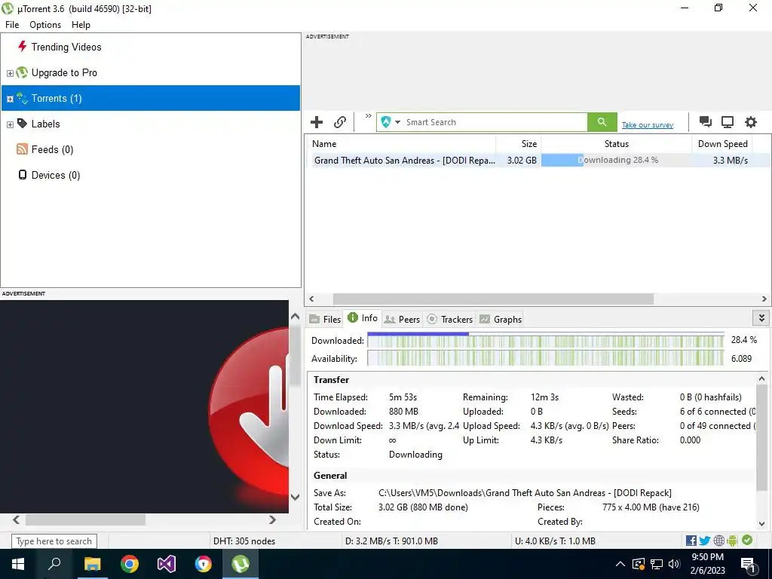Click the Downloading 28.4 % progress bar
Image resolution: width=772 pixels, height=579 pixels.
pyautogui.click(x=617, y=160)
